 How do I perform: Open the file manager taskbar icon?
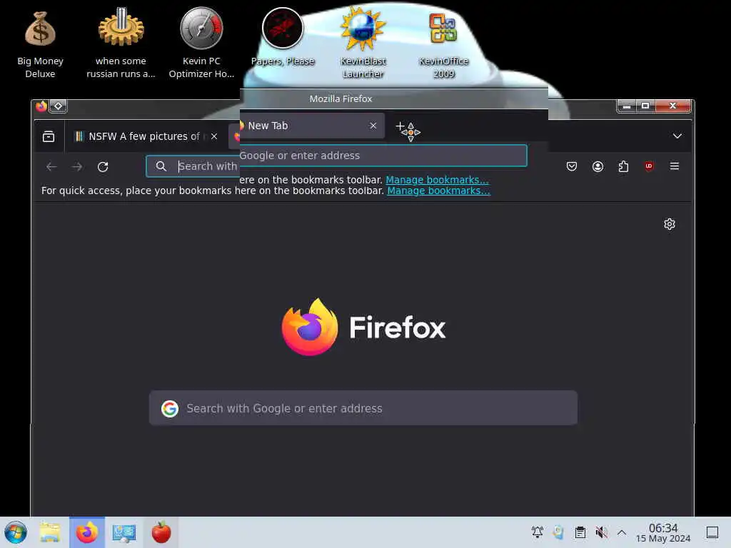pos(50,532)
